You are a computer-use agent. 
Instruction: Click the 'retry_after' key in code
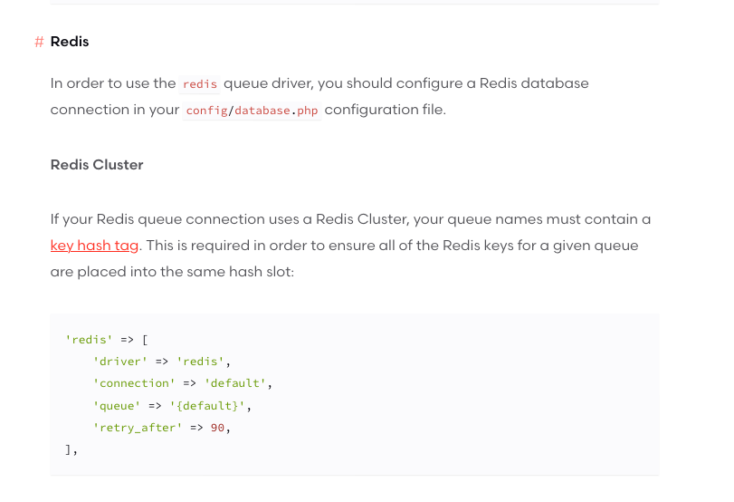click(138, 427)
